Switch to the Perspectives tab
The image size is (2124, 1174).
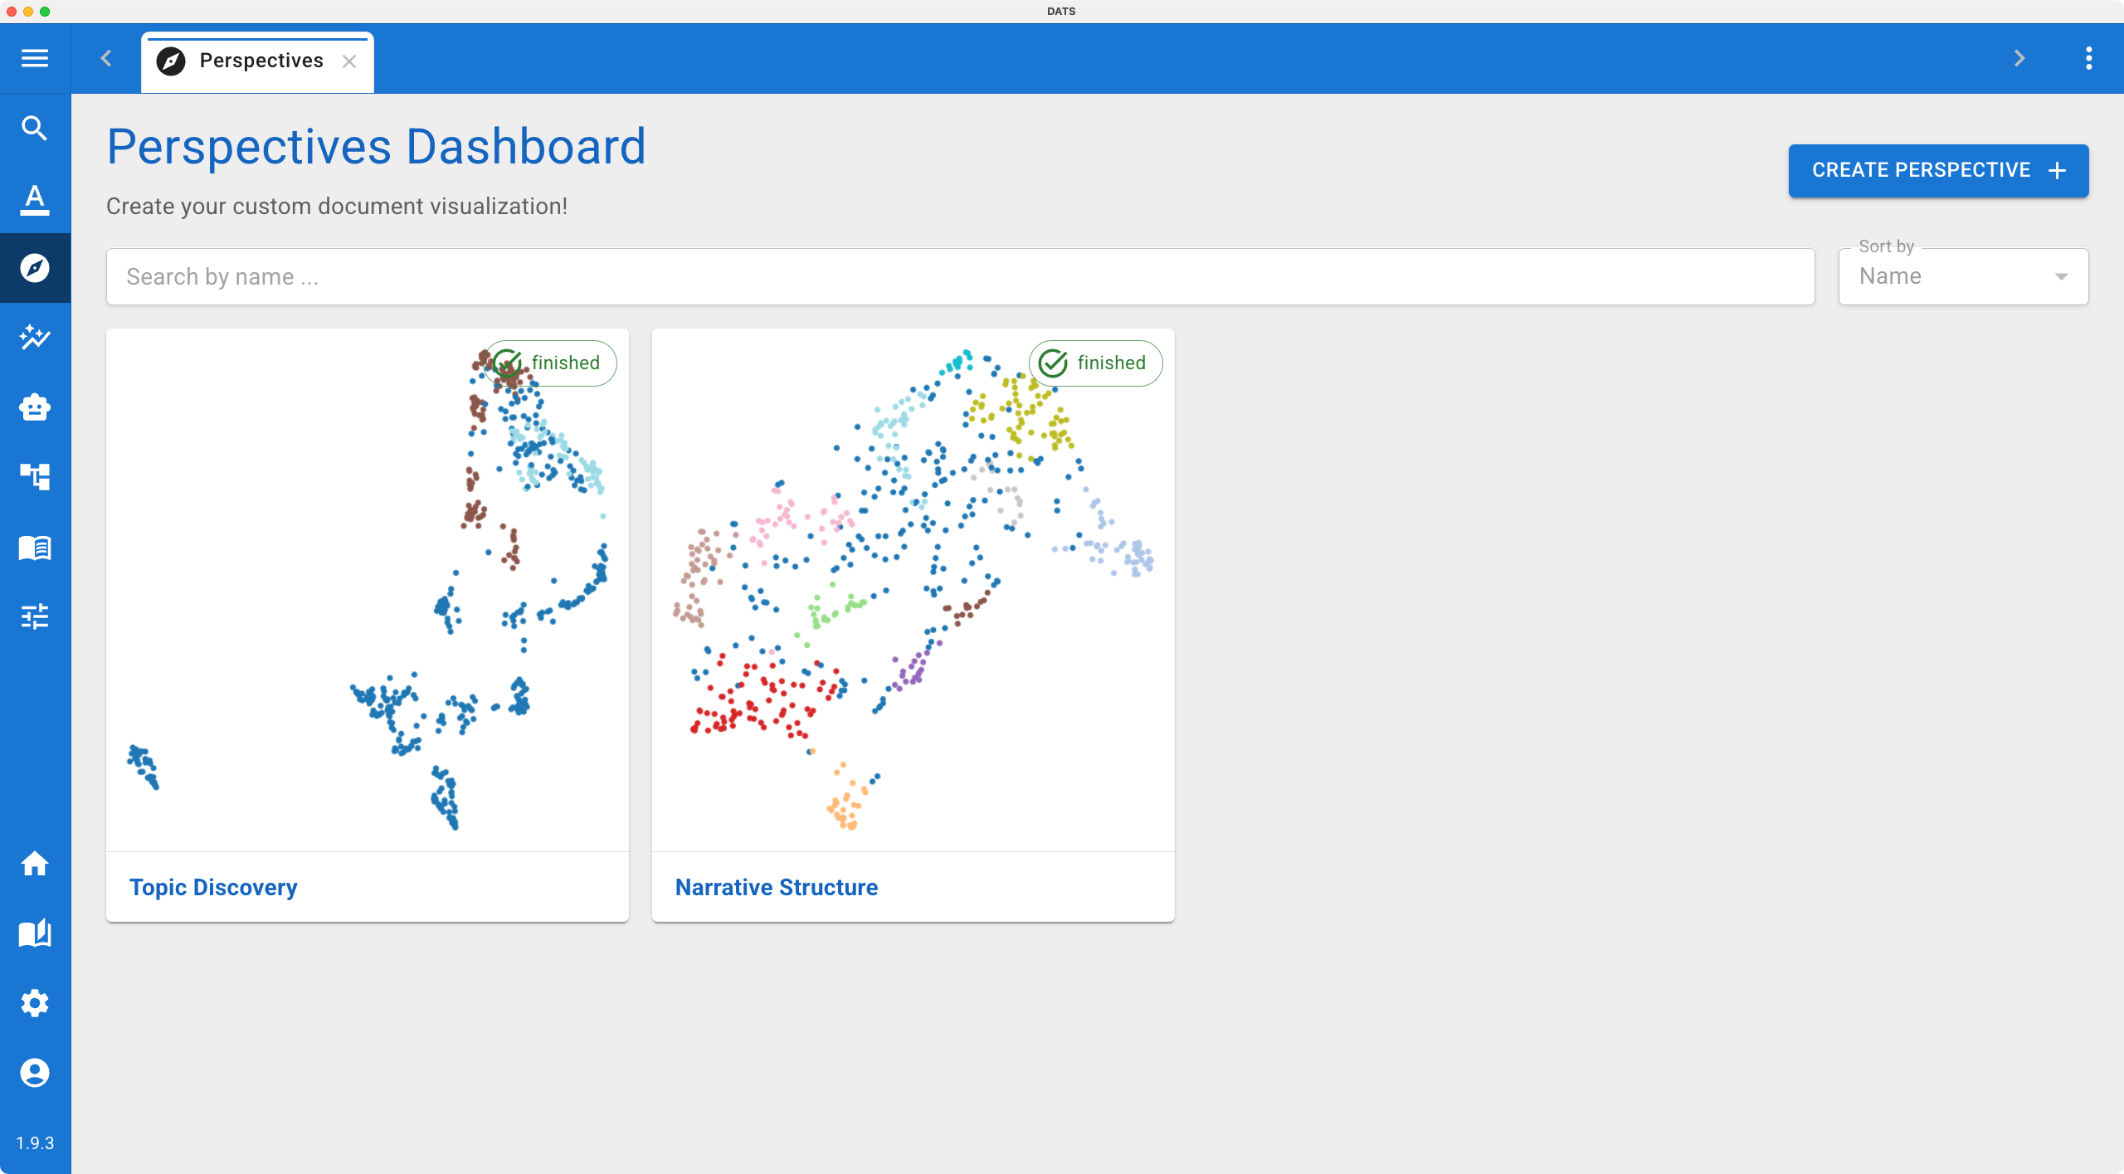(x=257, y=62)
